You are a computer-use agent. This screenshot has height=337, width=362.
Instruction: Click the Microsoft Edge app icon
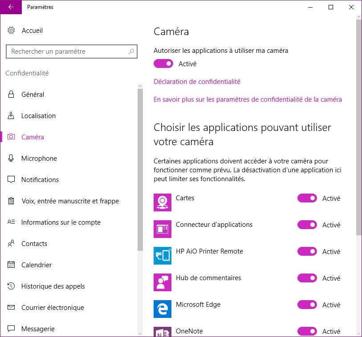point(163,309)
